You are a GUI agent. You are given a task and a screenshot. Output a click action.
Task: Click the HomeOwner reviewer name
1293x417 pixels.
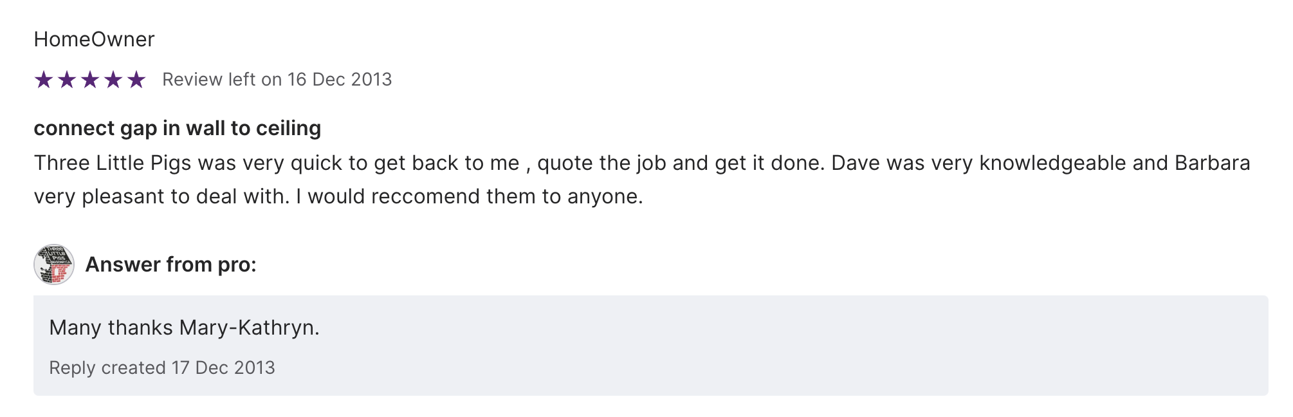coord(94,39)
